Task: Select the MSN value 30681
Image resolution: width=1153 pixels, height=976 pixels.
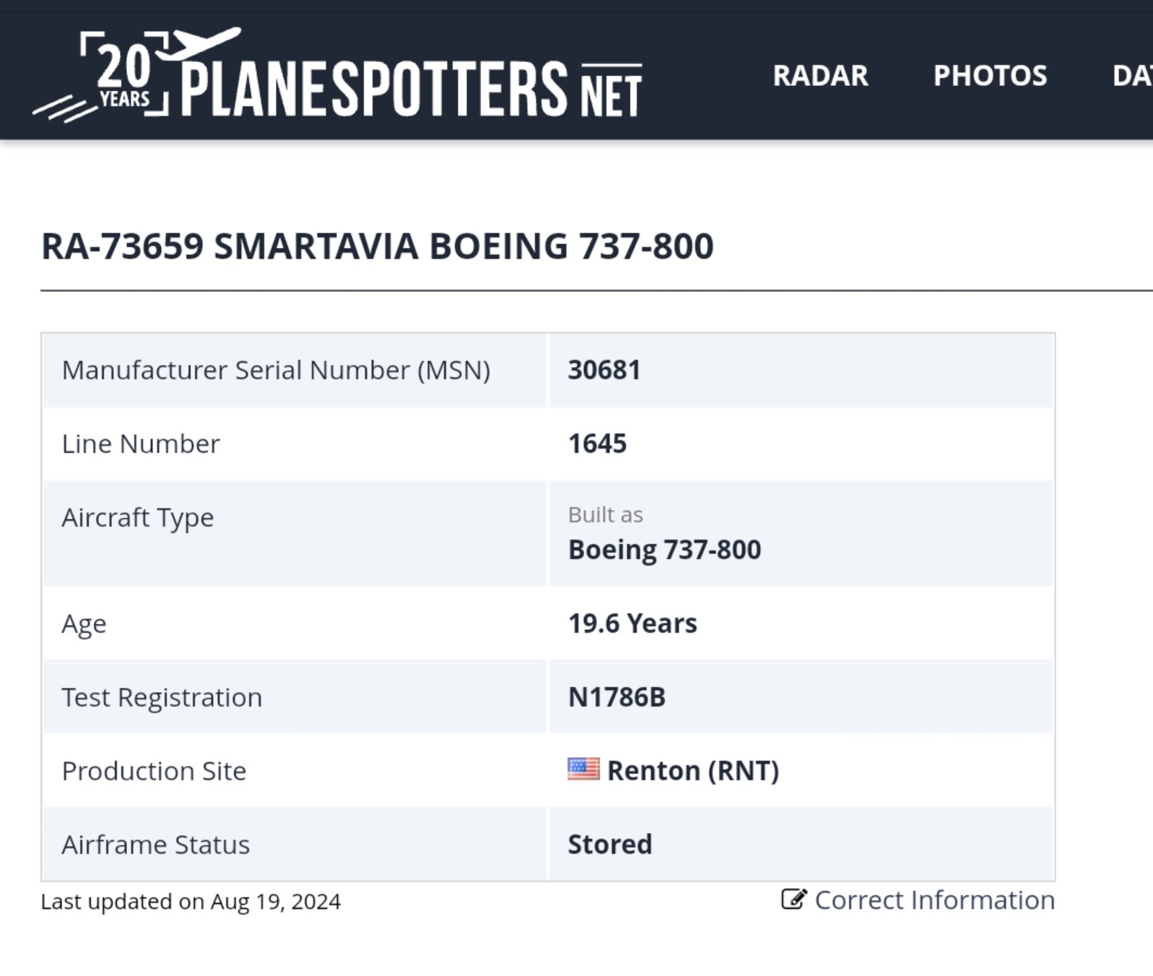Action: 604,370
